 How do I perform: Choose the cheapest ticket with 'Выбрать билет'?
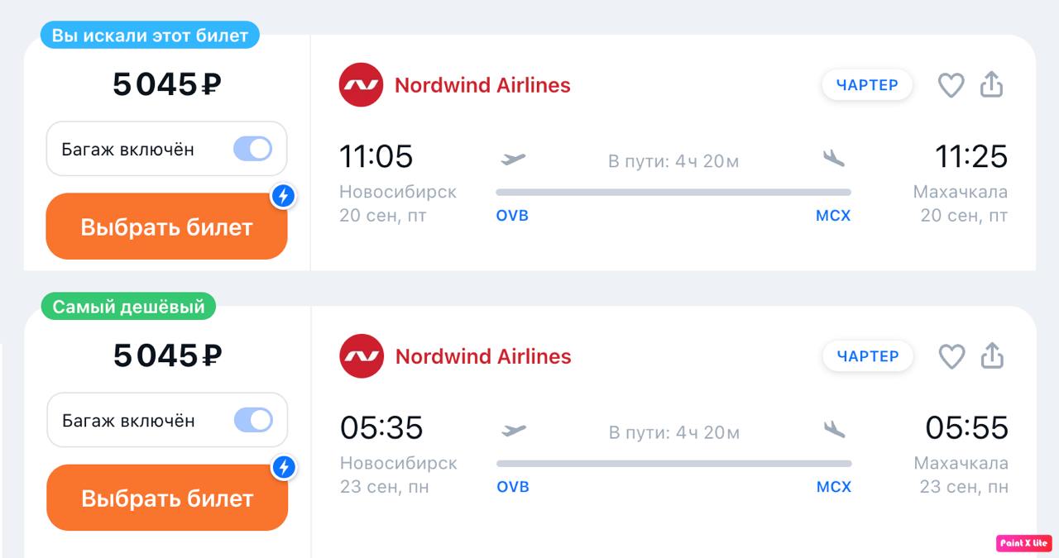click(x=167, y=498)
